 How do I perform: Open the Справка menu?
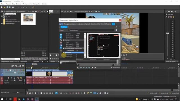(45, 4)
